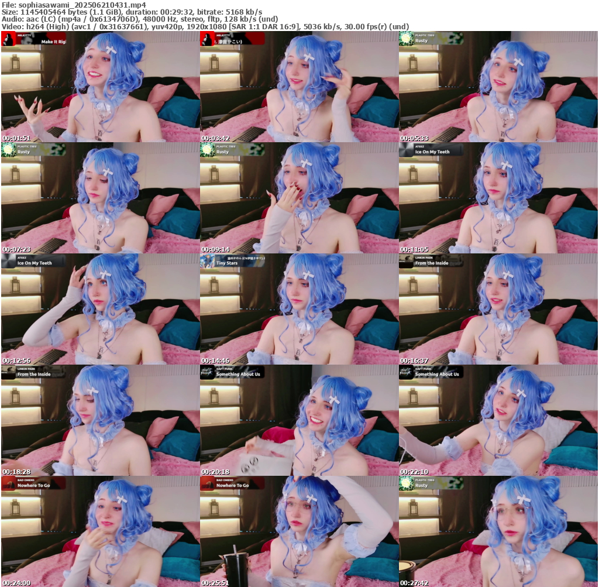Click the Linkin Park album icon in the 00:16:37 frame

[407, 261]
